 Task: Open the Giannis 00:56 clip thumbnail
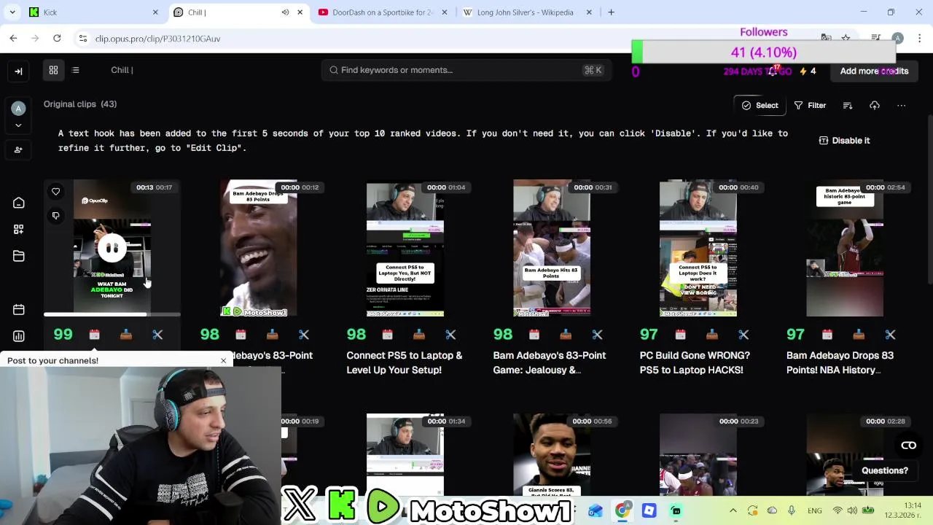[552, 455]
